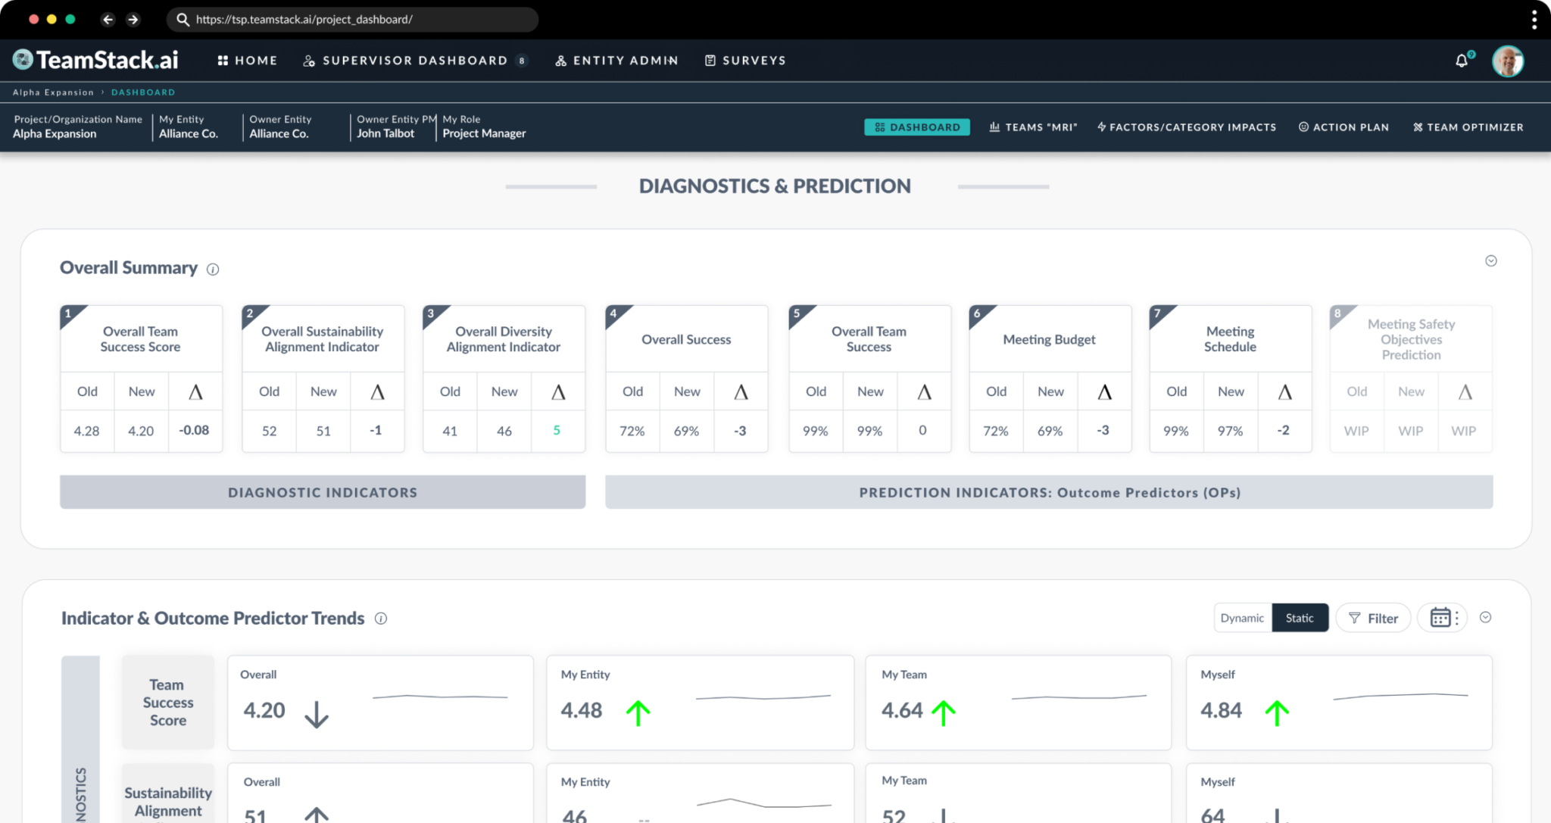Switch trends view to Static
Image resolution: width=1551 pixels, height=823 pixels.
click(x=1300, y=618)
